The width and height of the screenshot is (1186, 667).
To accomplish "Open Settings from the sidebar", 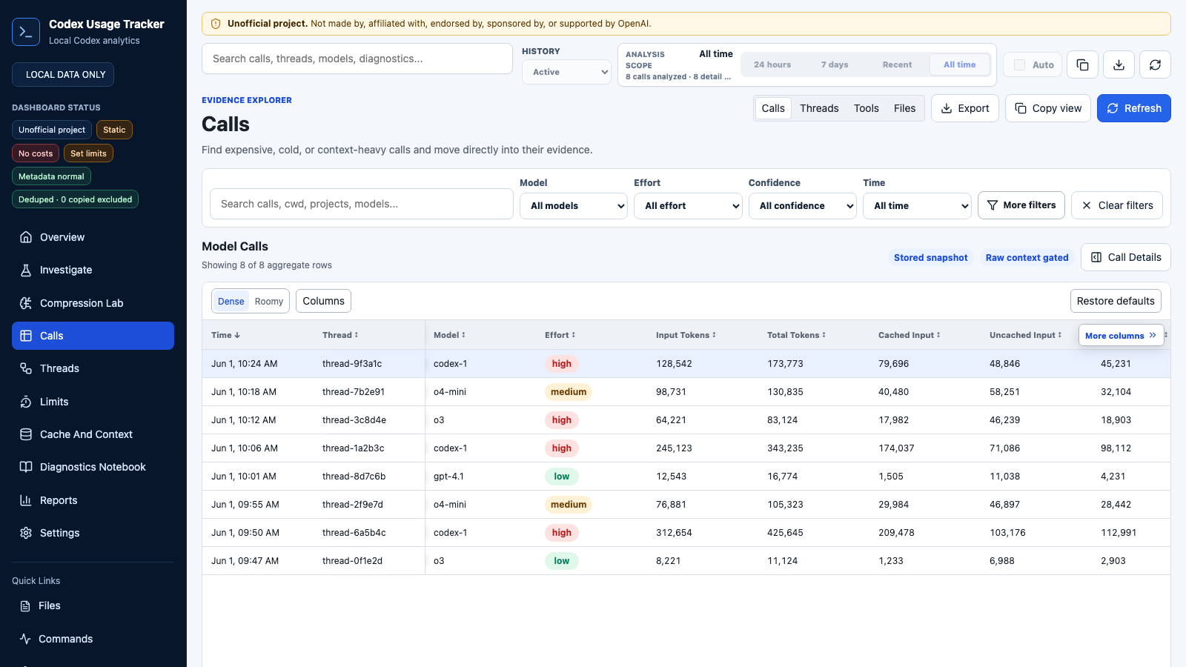I will coord(93,533).
